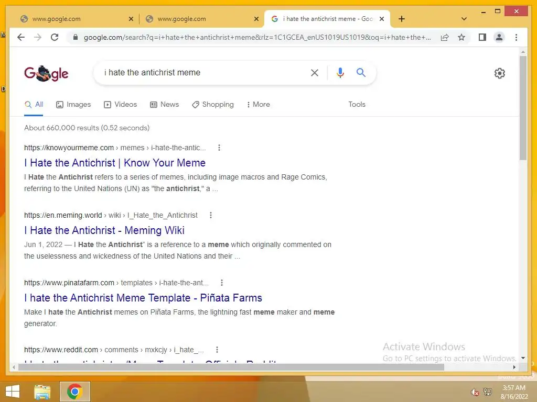Click the pinatafarm.com breadcrumb URL
Image resolution: width=537 pixels, height=402 pixels.
(116, 283)
